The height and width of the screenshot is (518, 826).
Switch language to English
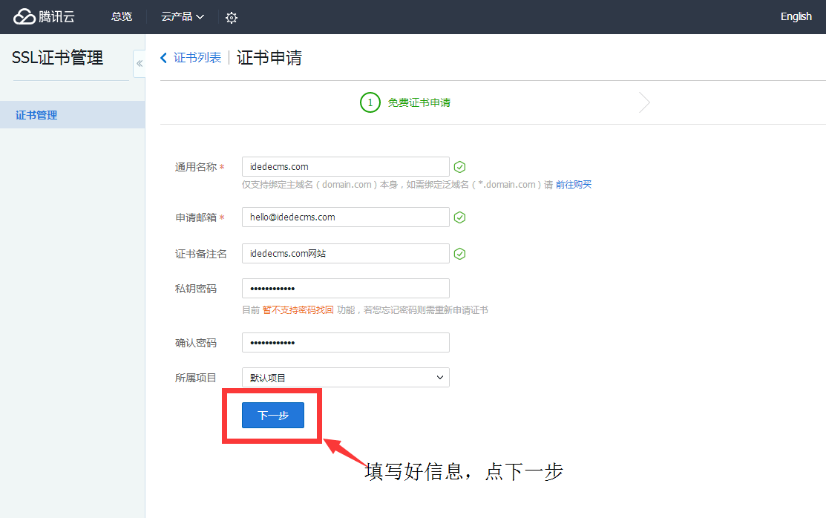[796, 16]
